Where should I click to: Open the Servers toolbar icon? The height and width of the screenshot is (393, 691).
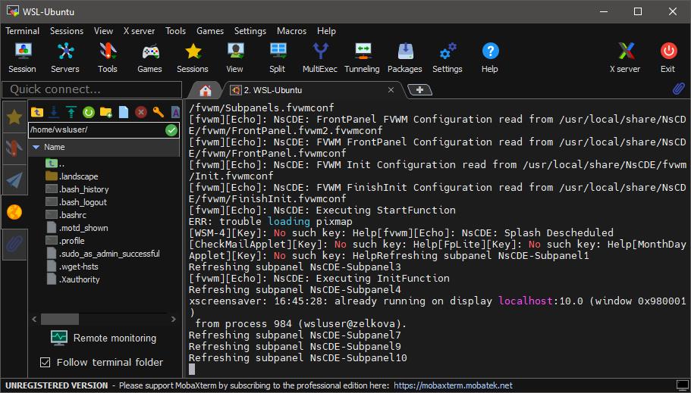click(x=65, y=58)
